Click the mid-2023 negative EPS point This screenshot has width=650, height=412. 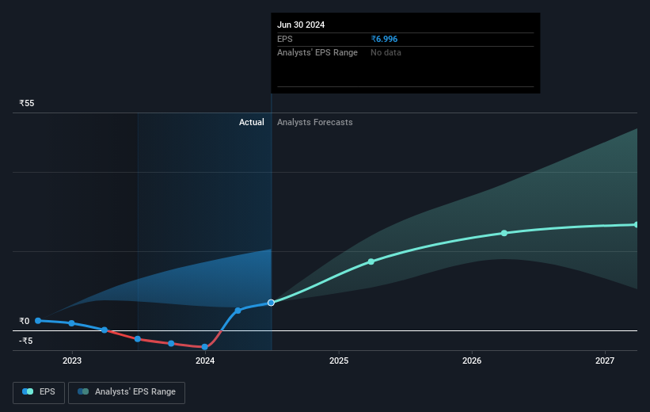point(138,339)
